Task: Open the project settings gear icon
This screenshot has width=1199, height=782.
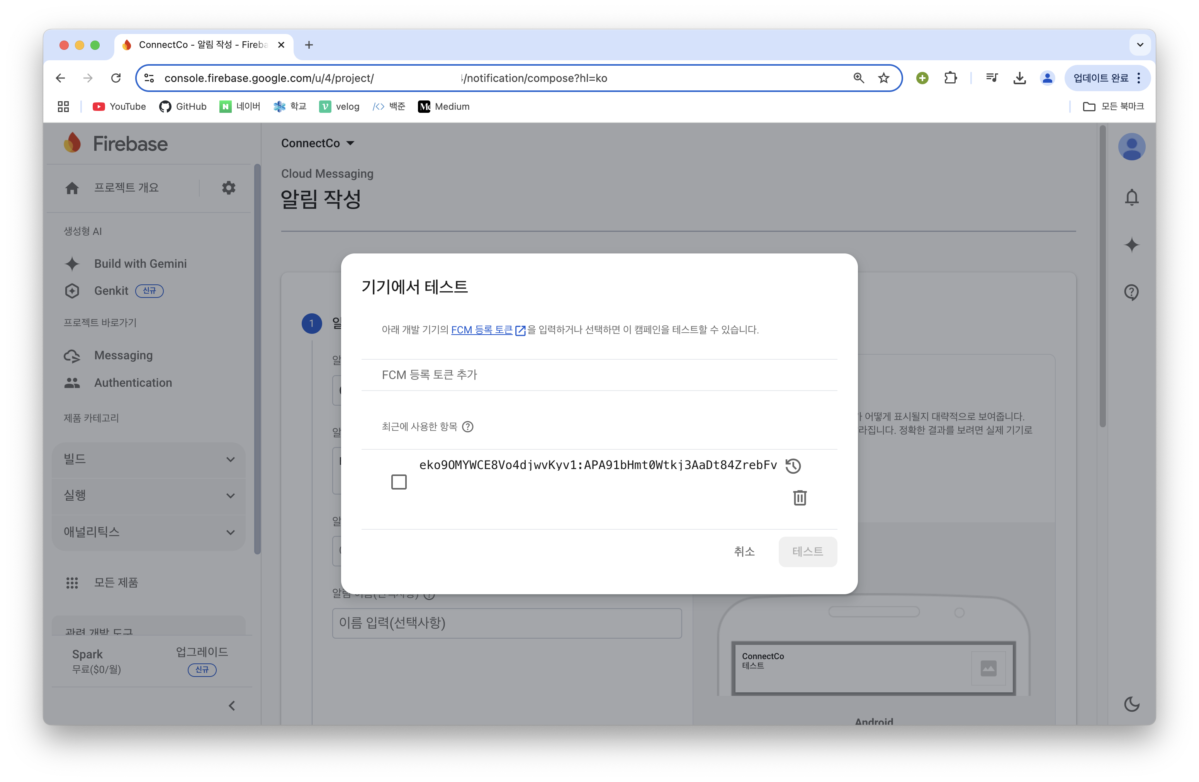Action: (229, 188)
